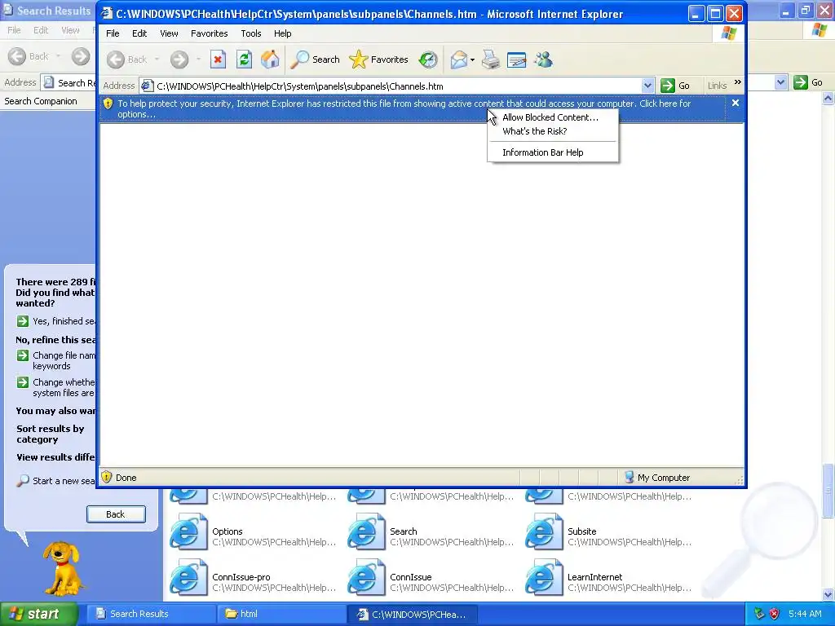Viewport: 835px width, 626px height.
Task: Click Yes, finished searching link
Action: (x=56, y=321)
